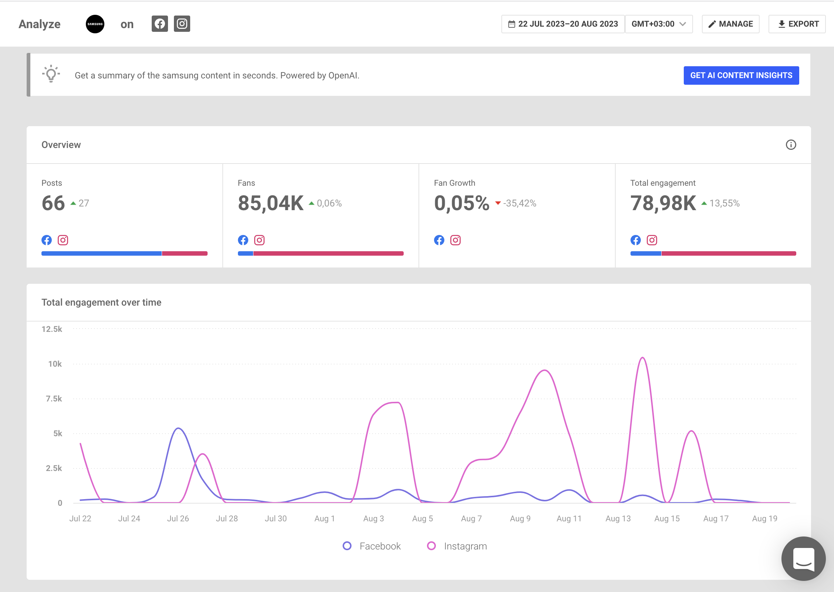Toggle Facebook series in chart legend
The height and width of the screenshot is (592, 834).
tap(372, 546)
